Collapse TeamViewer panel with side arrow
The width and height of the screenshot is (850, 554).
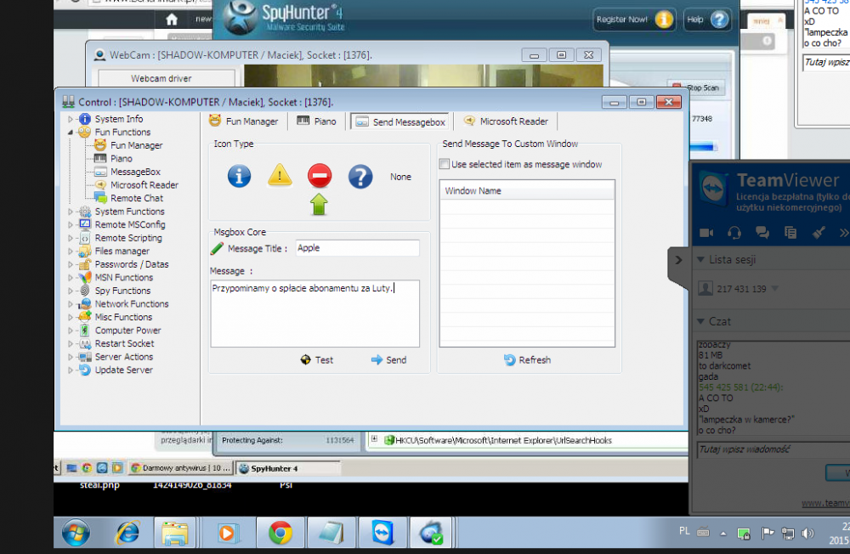(x=678, y=260)
